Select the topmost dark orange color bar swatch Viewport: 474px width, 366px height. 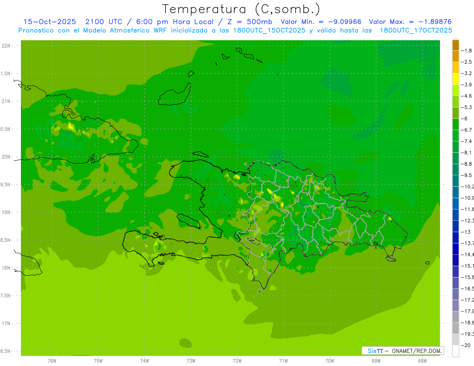point(455,45)
